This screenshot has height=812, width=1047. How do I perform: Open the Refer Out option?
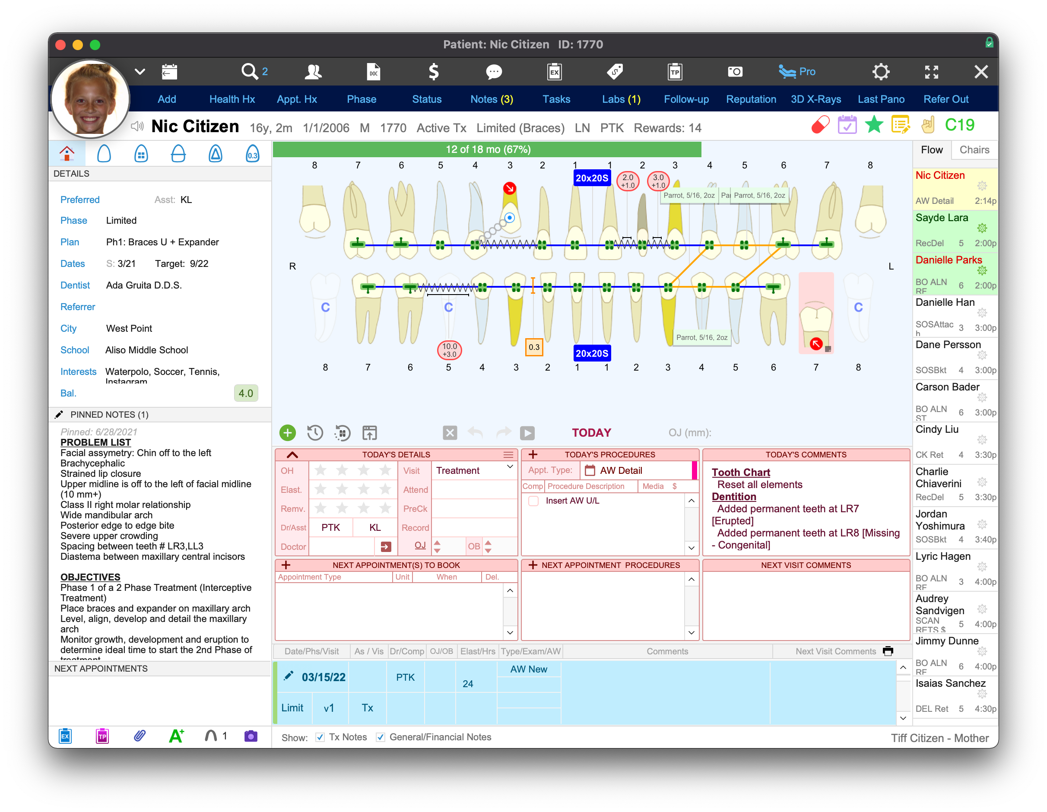(945, 99)
